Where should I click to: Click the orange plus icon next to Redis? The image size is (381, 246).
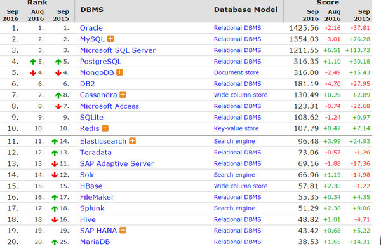(x=105, y=128)
